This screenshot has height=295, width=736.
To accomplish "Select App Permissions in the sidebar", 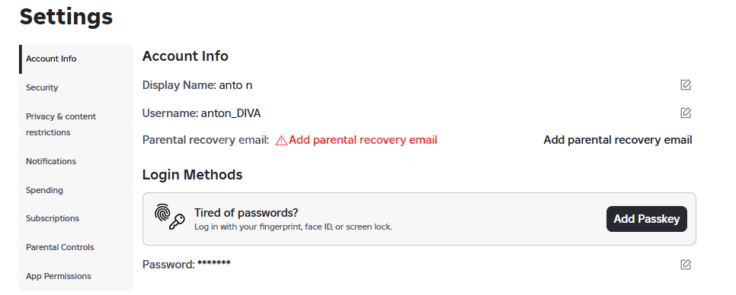I will coord(58,276).
